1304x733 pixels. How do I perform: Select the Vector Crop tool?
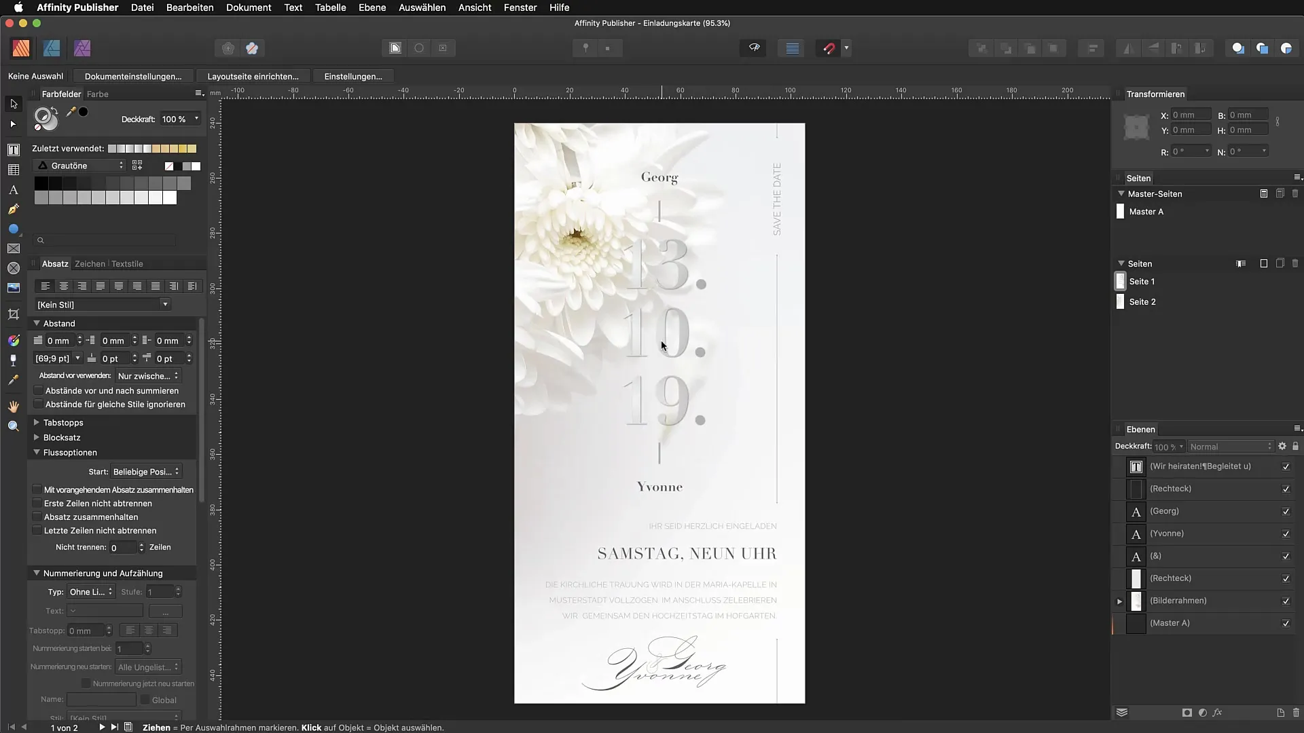pos(14,314)
